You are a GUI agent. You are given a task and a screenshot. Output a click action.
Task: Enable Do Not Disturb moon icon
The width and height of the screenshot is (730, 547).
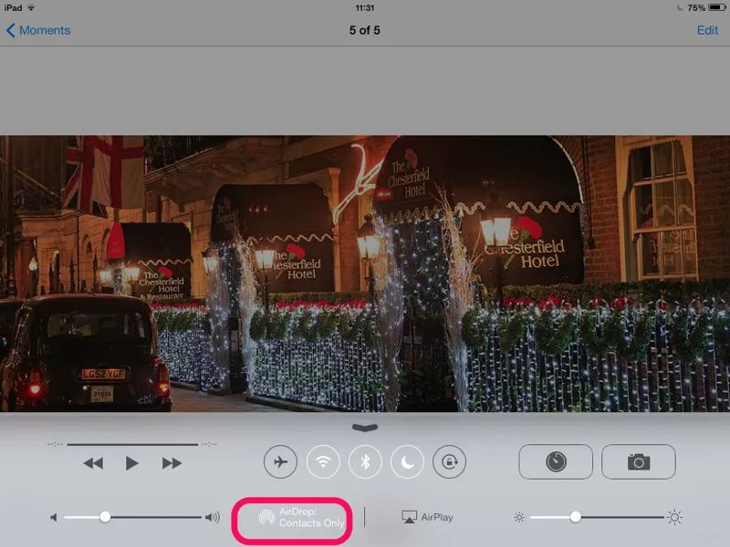(407, 462)
